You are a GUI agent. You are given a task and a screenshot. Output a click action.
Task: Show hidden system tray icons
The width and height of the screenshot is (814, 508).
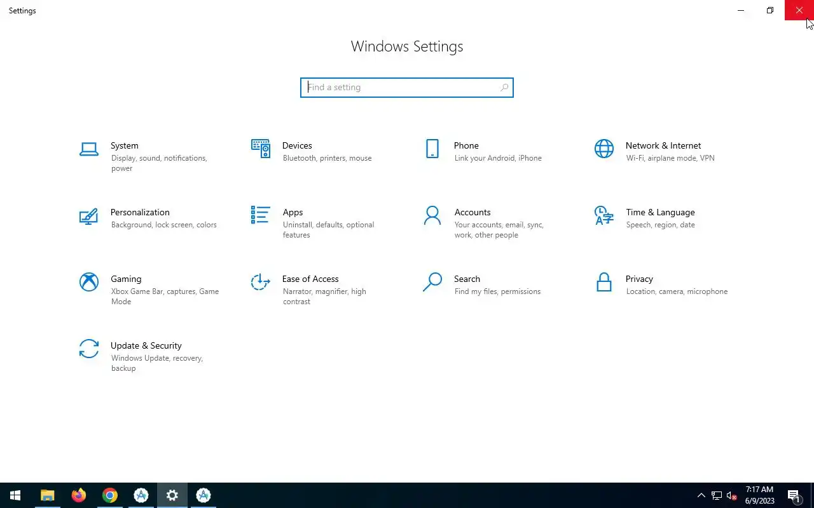[x=701, y=495]
